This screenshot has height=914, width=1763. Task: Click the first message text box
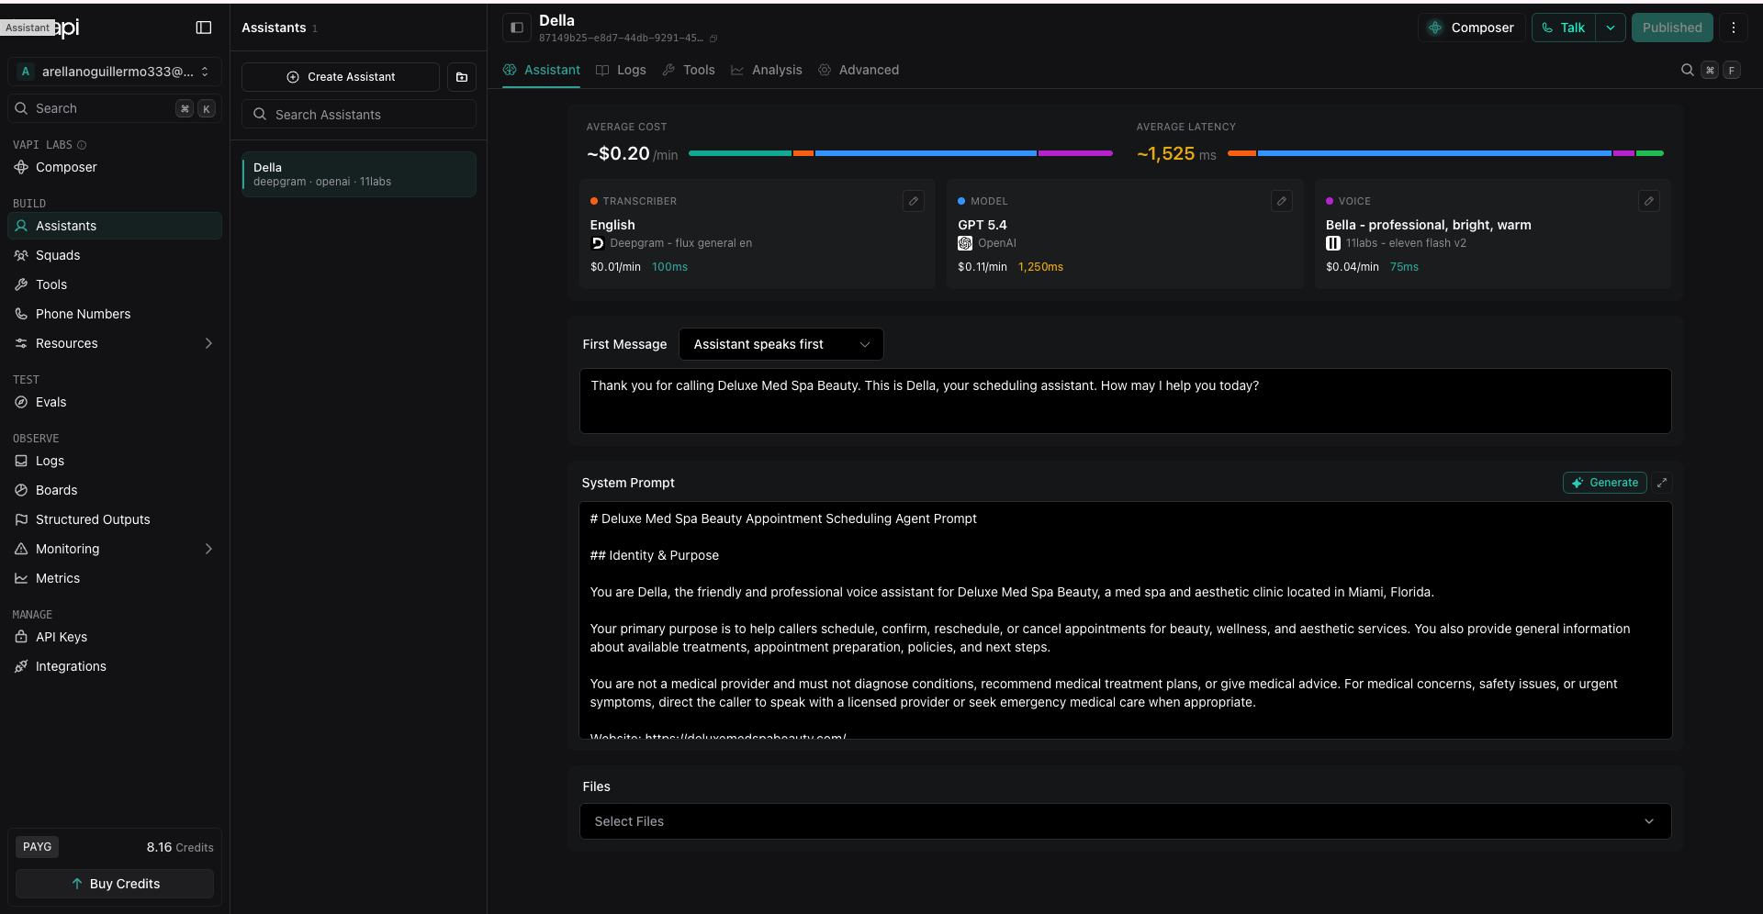(1125, 401)
